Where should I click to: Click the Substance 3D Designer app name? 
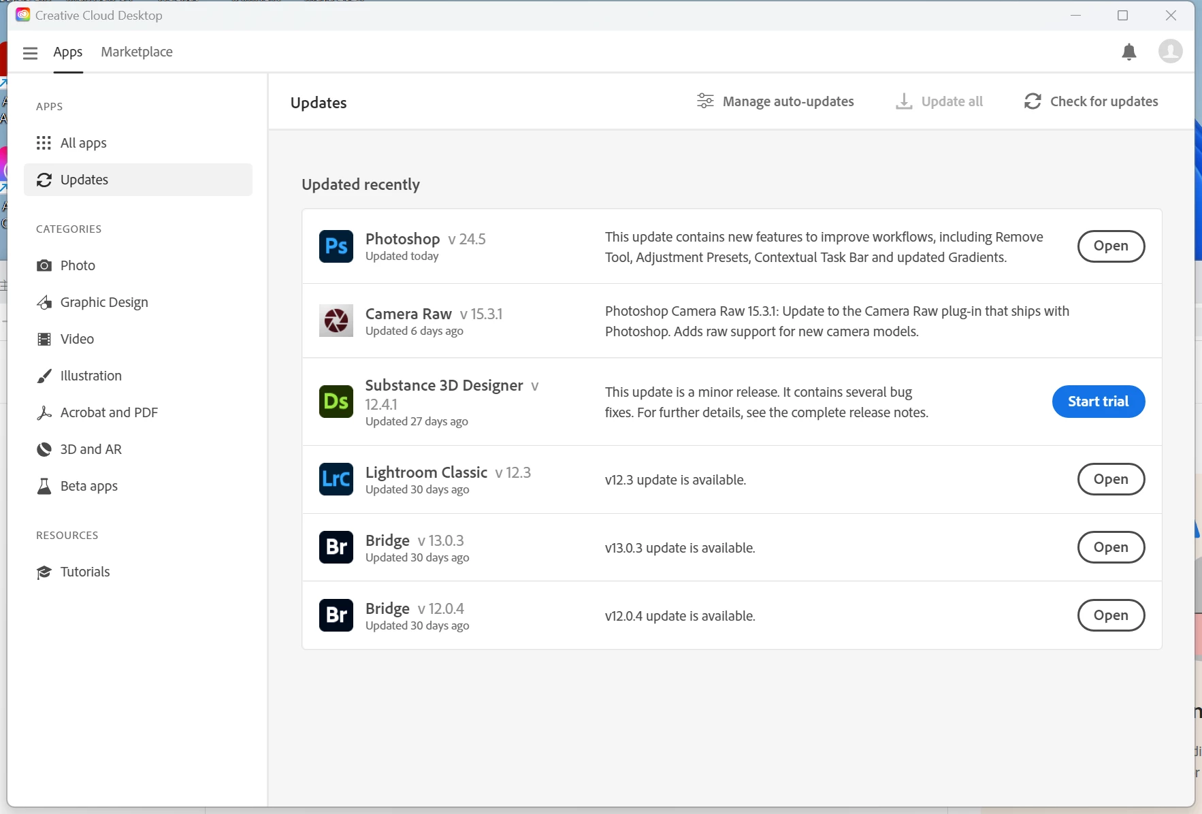444,385
